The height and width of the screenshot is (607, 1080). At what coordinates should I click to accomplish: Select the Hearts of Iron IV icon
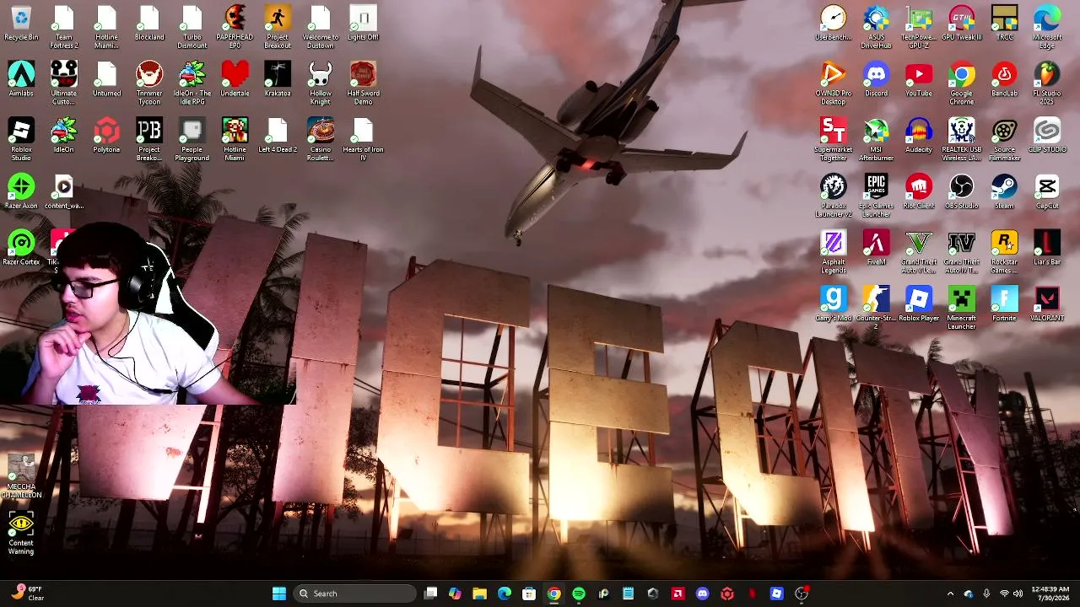pos(363,140)
